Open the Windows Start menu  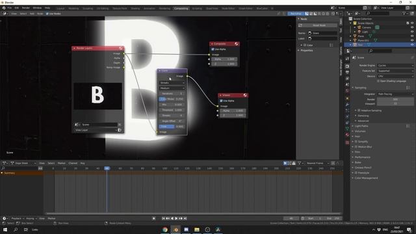tap(5, 229)
